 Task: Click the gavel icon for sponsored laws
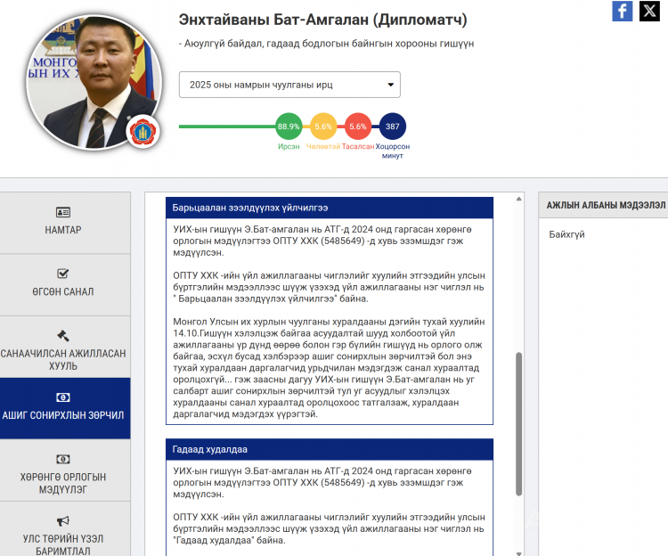[x=63, y=336]
